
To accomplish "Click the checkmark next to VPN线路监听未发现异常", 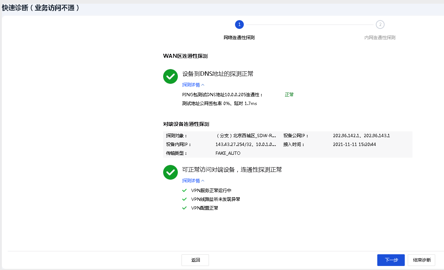I will pos(184,199).
